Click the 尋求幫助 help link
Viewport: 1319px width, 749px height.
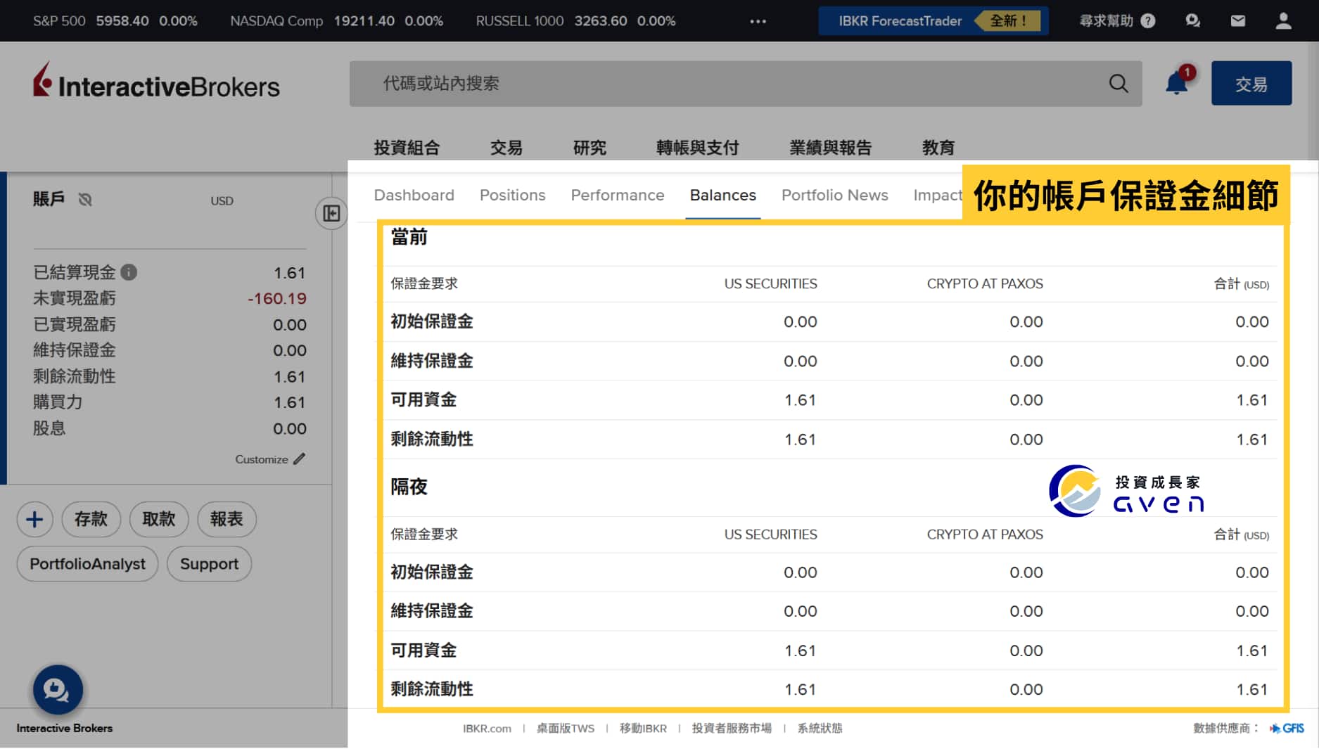coord(1106,21)
